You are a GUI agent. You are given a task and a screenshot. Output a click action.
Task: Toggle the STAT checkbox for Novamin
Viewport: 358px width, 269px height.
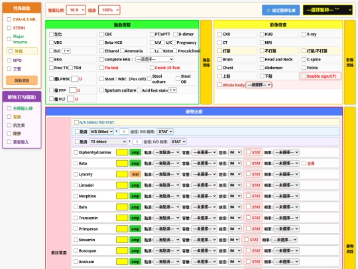[x=246, y=240]
